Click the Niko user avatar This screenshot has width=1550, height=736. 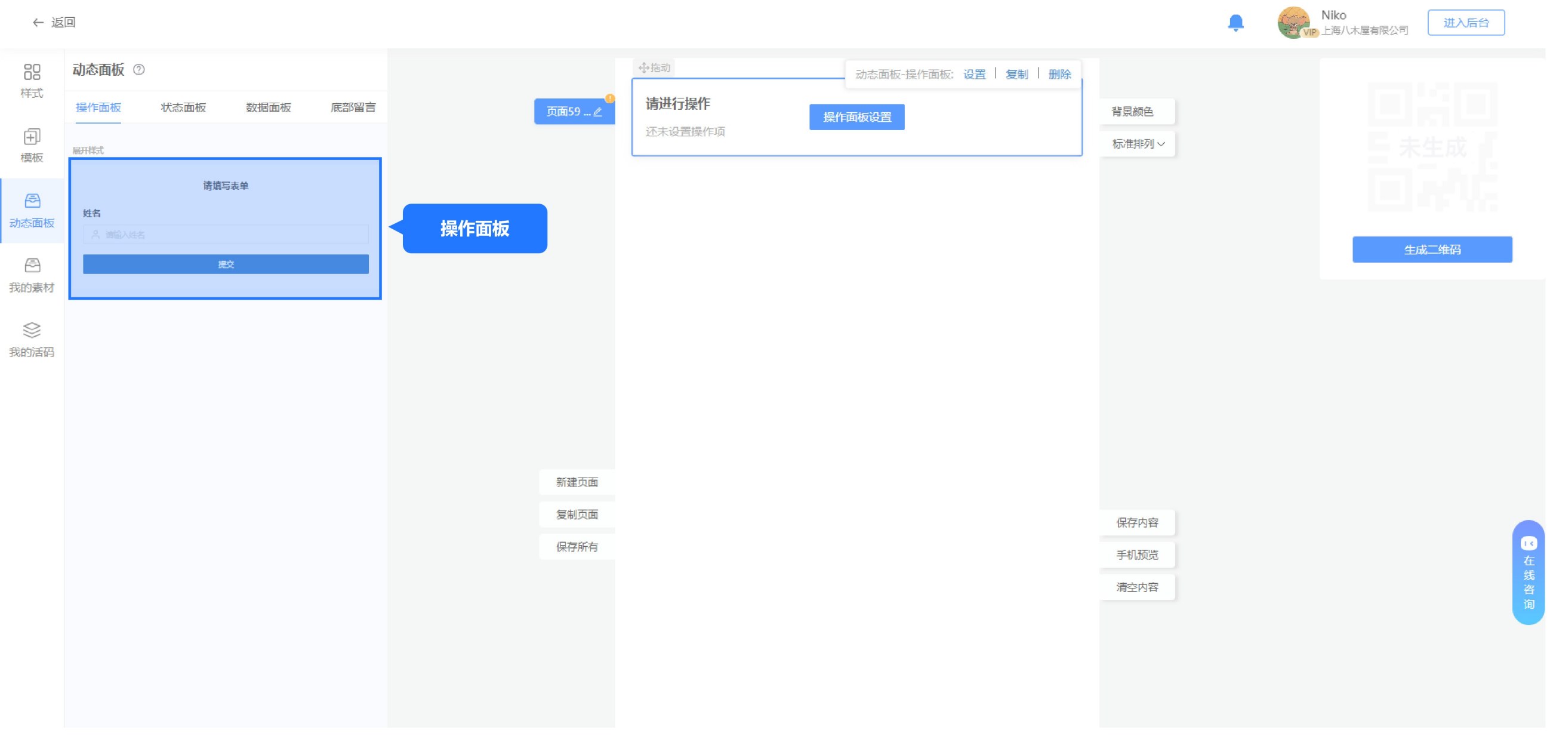pyautogui.click(x=1294, y=23)
